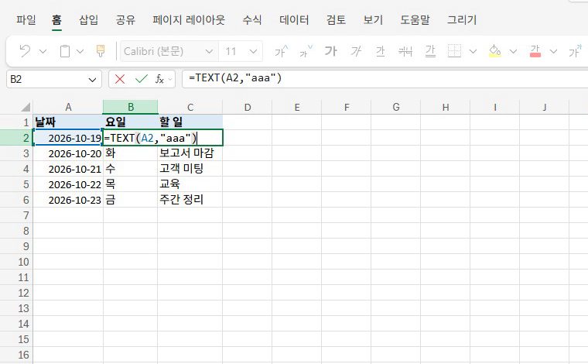This screenshot has height=364, width=588.
Task: Click the 요일 header cell
Action: pos(131,122)
